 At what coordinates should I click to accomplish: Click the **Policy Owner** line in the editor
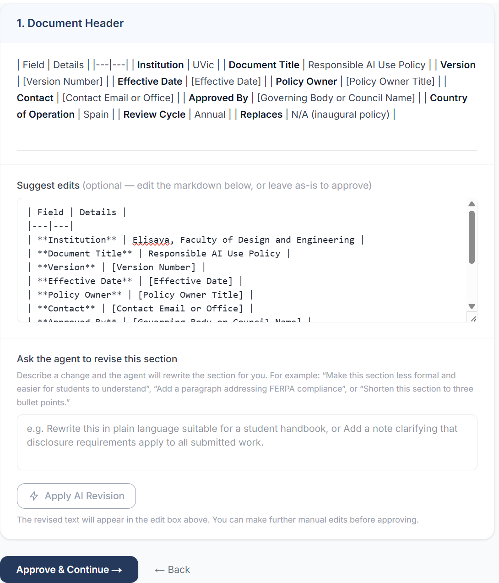point(140,294)
